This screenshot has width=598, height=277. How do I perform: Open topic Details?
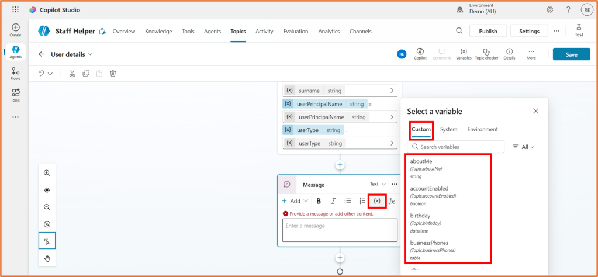[509, 54]
